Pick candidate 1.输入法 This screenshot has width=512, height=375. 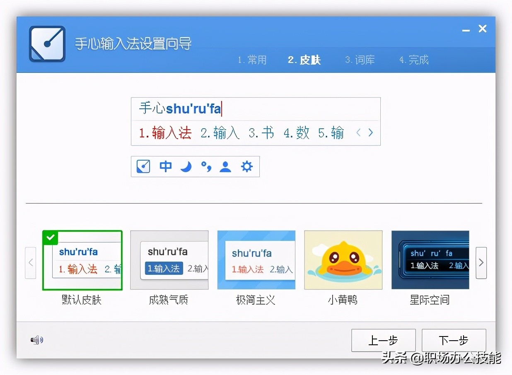[x=165, y=133]
